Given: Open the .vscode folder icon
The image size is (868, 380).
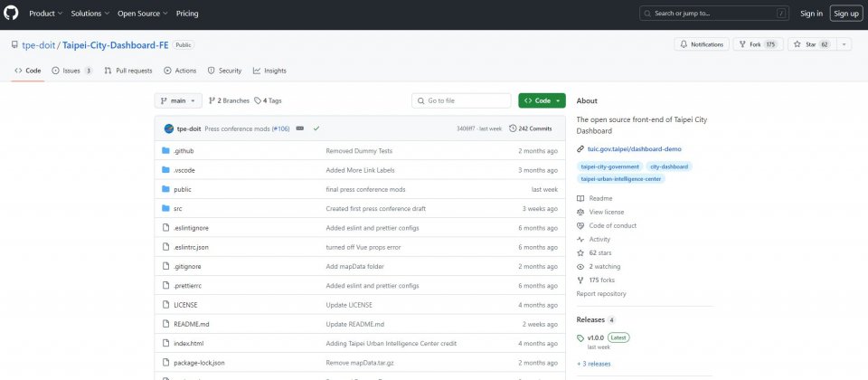Looking at the screenshot, I should [165, 170].
